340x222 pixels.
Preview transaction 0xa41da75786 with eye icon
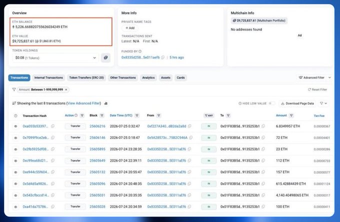15,206
